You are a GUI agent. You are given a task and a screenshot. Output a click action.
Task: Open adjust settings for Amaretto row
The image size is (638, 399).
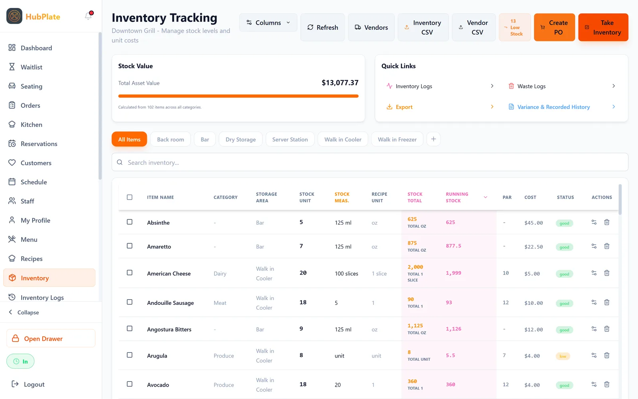click(594, 246)
